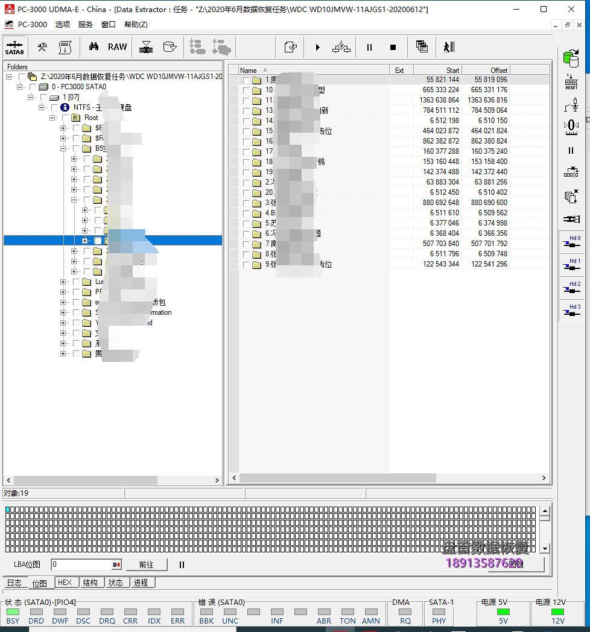Click the binoculars search icon

click(x=94, y=47)
